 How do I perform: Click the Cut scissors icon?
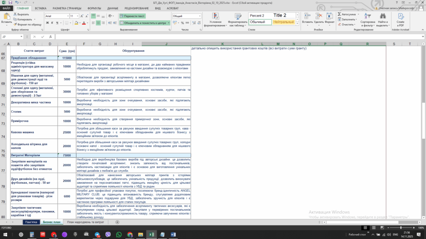pyautogui.click(x=15, y=15)
